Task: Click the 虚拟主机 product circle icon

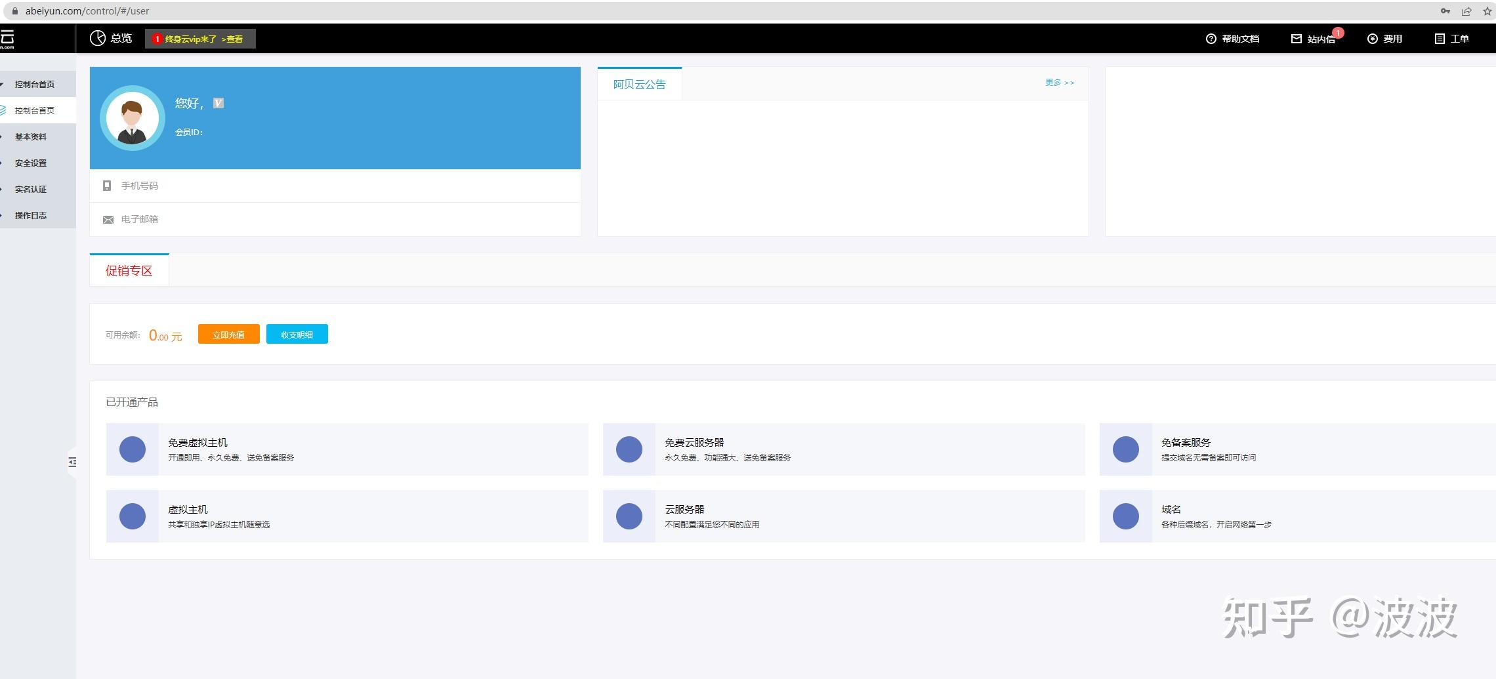Action: tap(133, 516)
